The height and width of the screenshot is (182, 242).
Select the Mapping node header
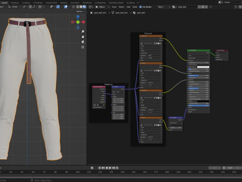[x=118, y=87]
